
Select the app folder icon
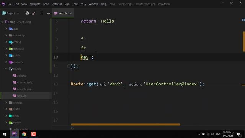coord(11,29)
